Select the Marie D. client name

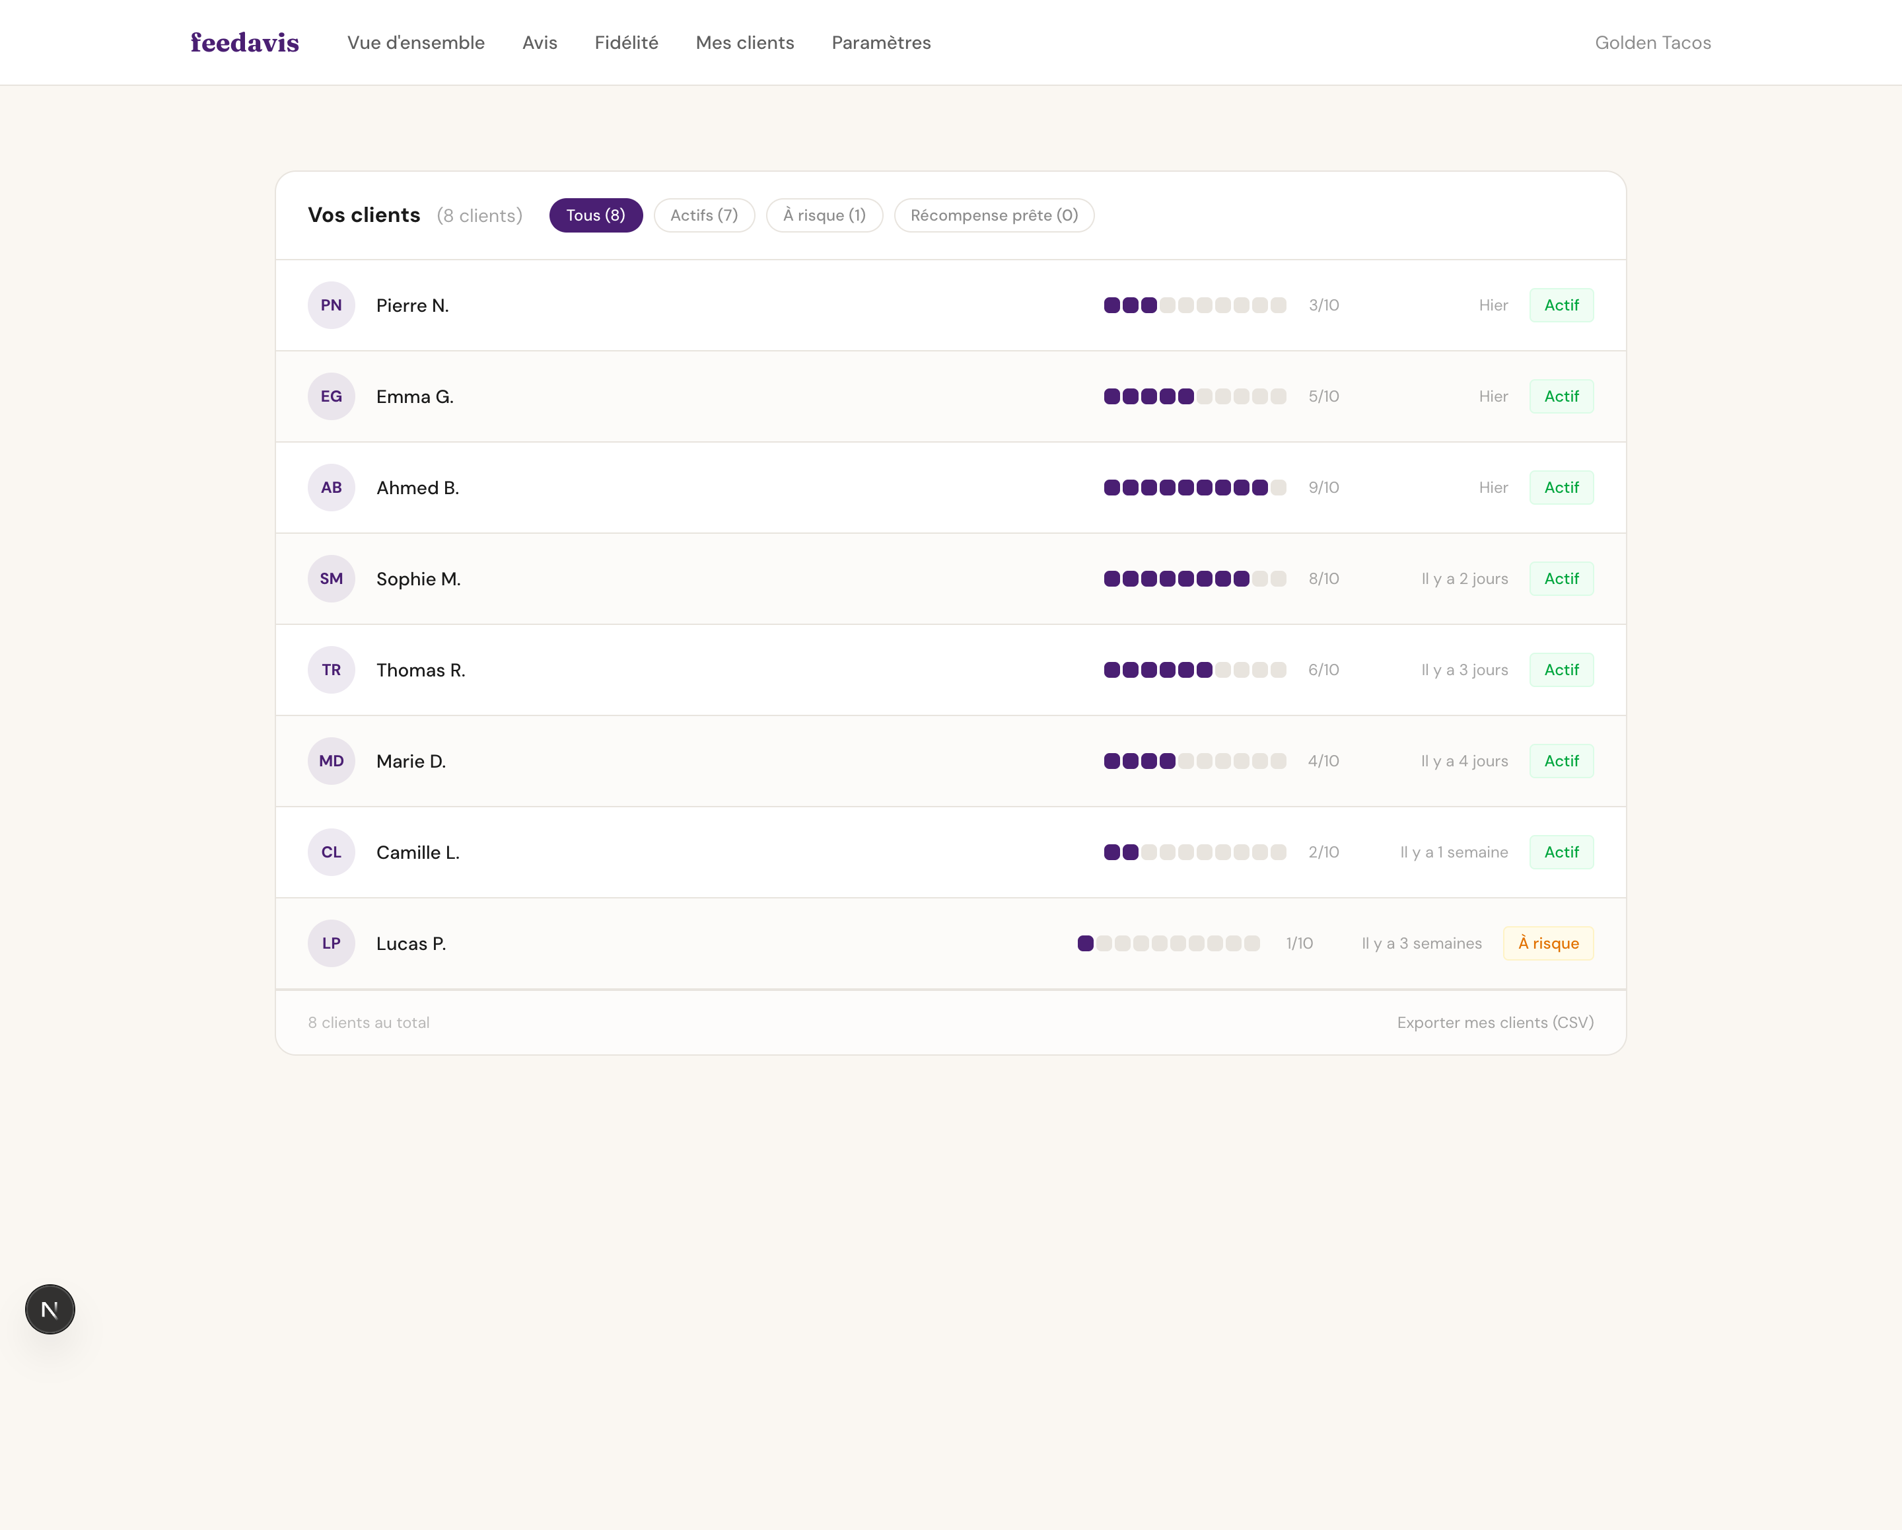[411, 760]
